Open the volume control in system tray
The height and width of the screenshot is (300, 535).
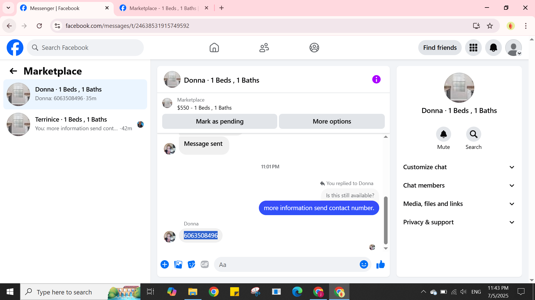pyautogui.click(x=463, y=292)
